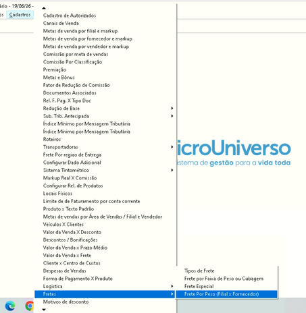Open Comissão por meta de vendas
Screen dimensions: 306x313
105,54
